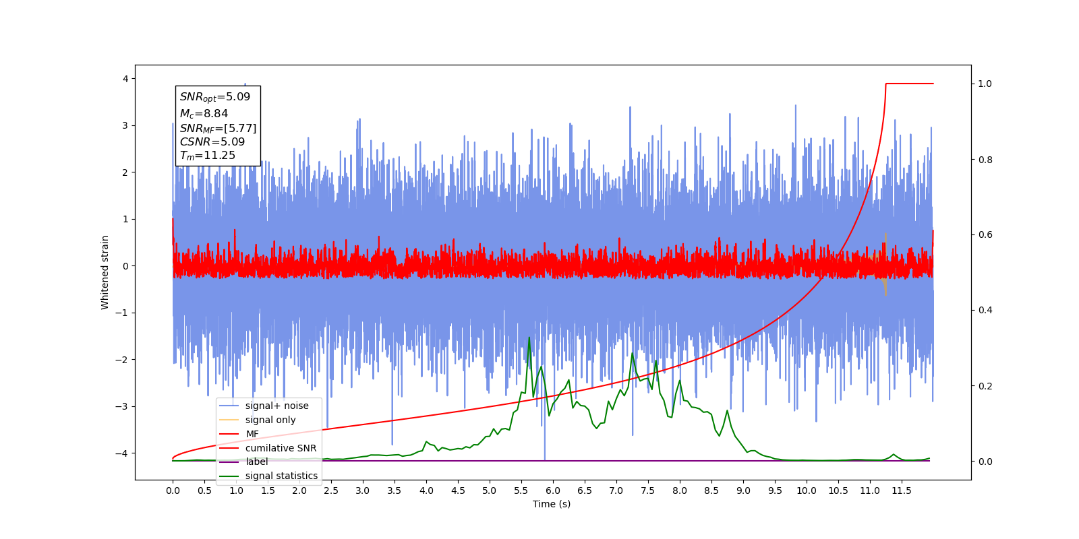
Task: Click the 0.0 tick on the time axis
Action: pos(173,490)
